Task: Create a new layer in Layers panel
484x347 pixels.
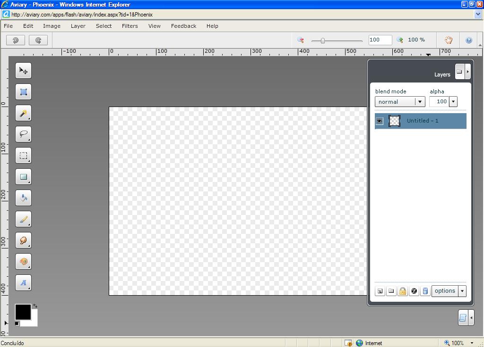Action: point(380,291)
